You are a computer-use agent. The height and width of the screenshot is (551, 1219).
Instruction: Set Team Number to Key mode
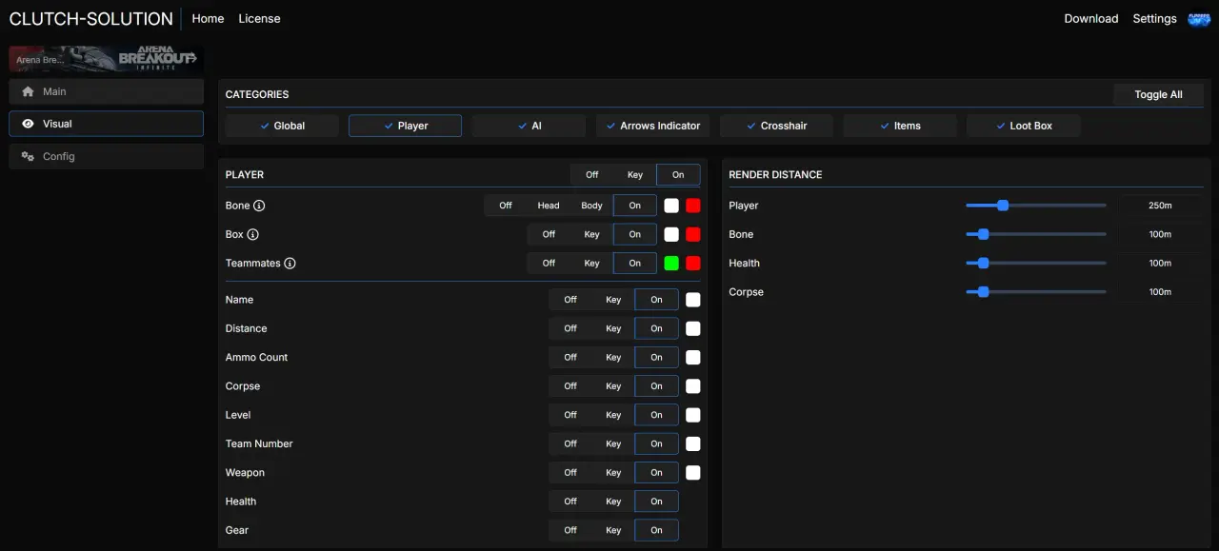[613, 443]
